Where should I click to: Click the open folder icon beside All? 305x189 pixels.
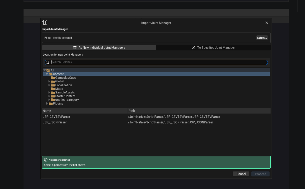[x=48, y=71]
